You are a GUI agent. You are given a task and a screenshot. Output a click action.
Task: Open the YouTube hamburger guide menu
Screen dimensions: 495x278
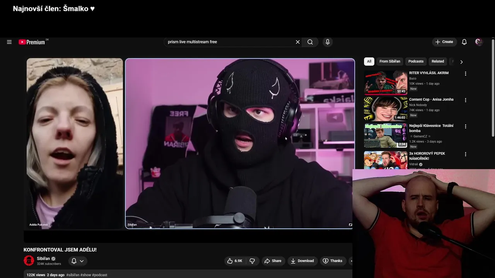(x=9, y=42)
